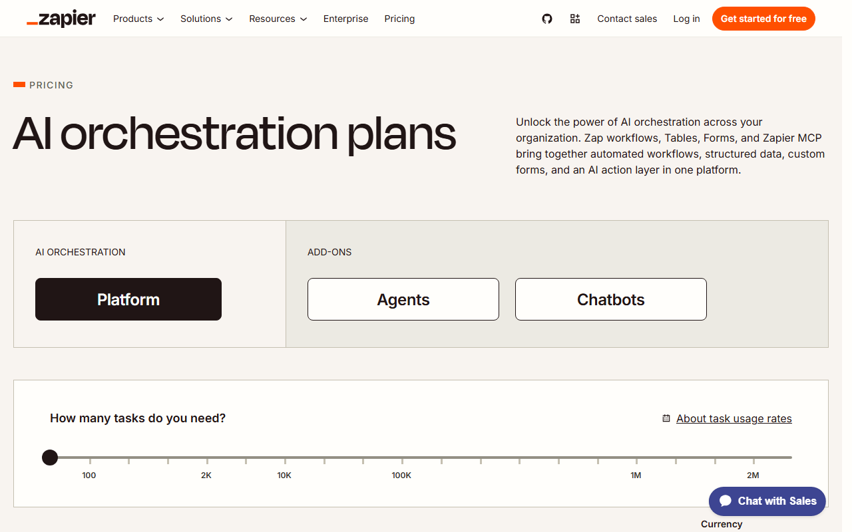
Task: Click the chat bubble icon in Chat with Sales
Action: (726, 501)
